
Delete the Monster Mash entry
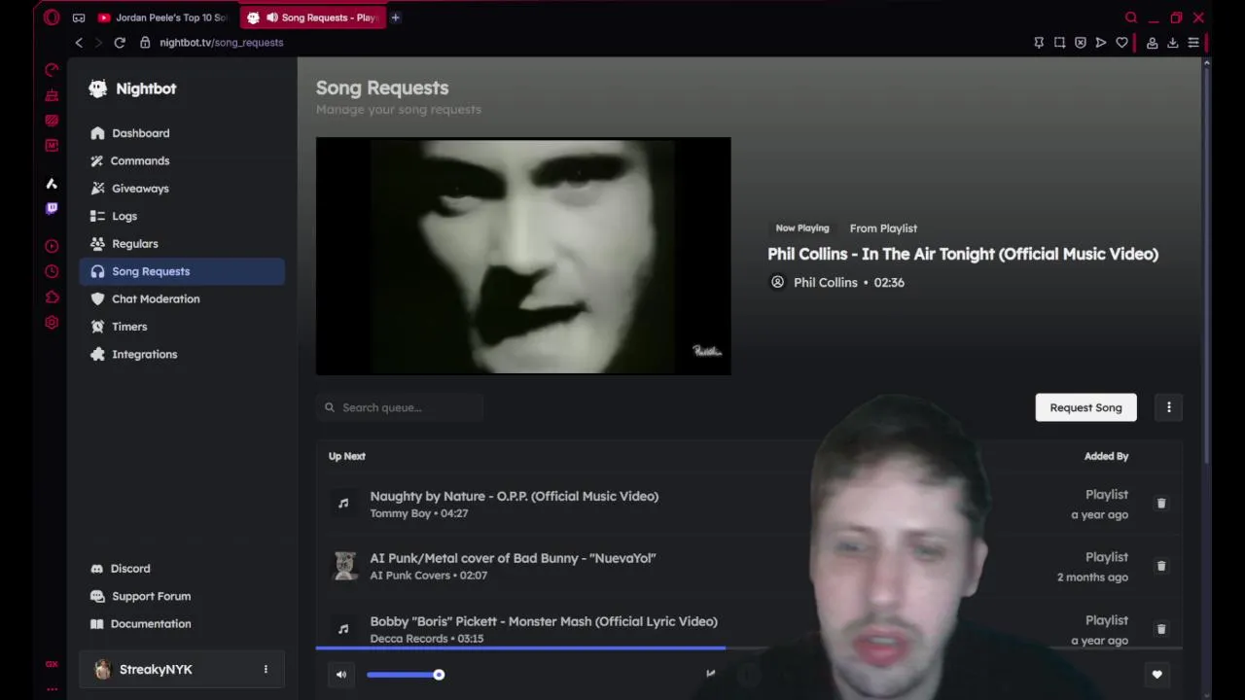[x=1160, y=629]
